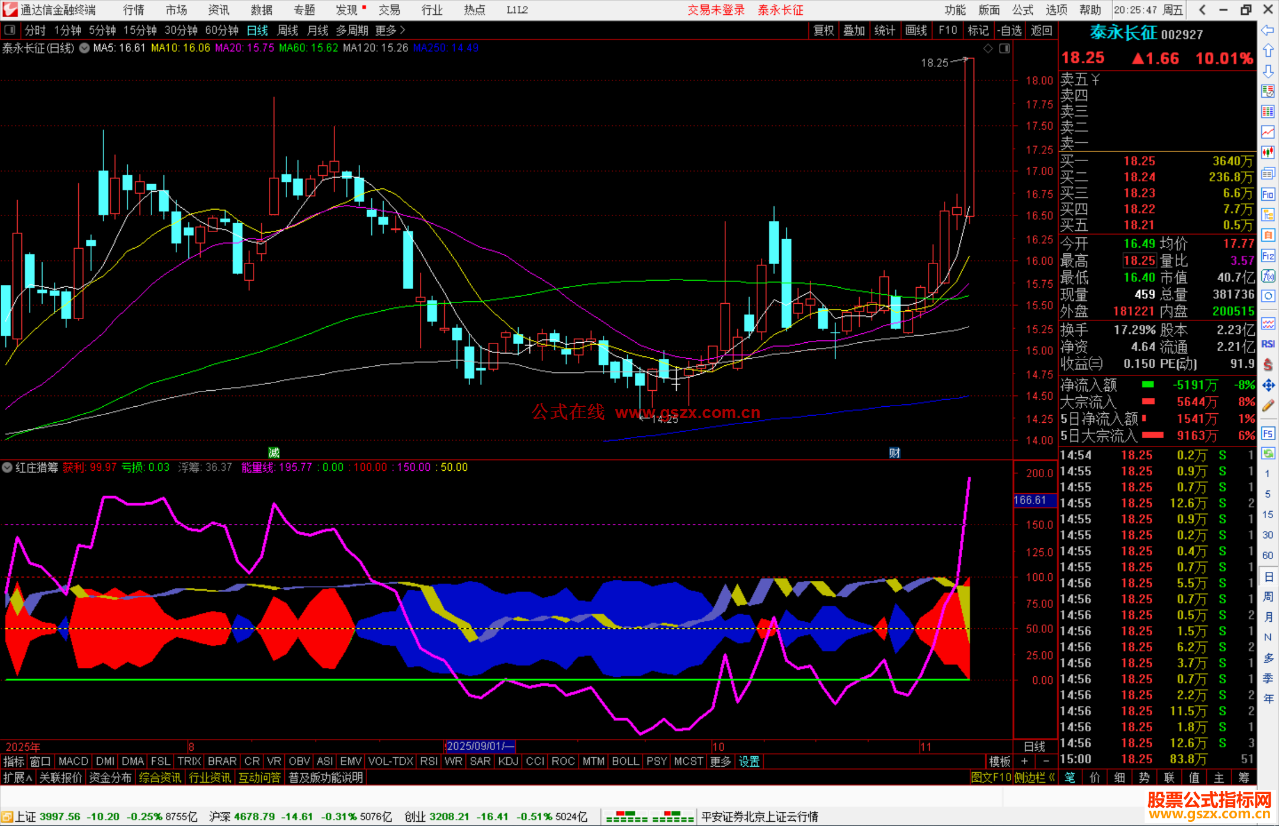Open the candlestick chart sidebar icon
This screenshot has height=826, width=1279.
click(1268, 152)
